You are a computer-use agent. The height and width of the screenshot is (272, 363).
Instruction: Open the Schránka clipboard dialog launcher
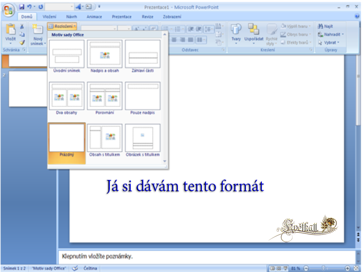click(x=24, y=50)
